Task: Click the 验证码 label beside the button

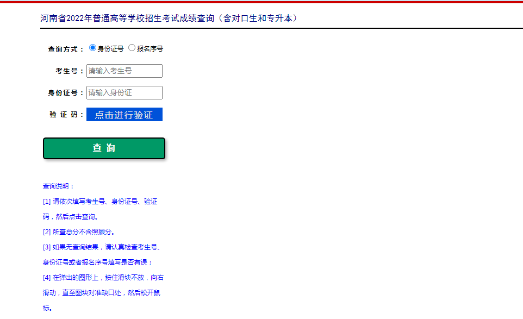Action: pos(66,114)
